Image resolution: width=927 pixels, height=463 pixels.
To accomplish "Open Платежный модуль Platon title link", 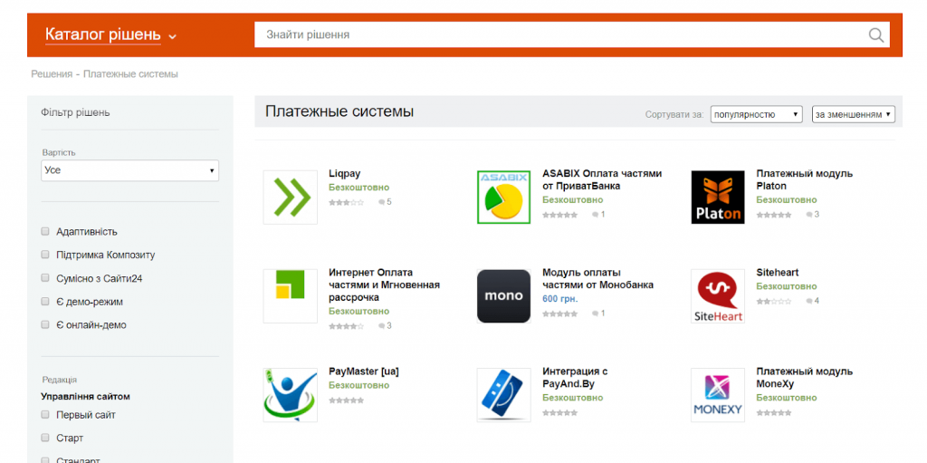I will click(805, 180).
